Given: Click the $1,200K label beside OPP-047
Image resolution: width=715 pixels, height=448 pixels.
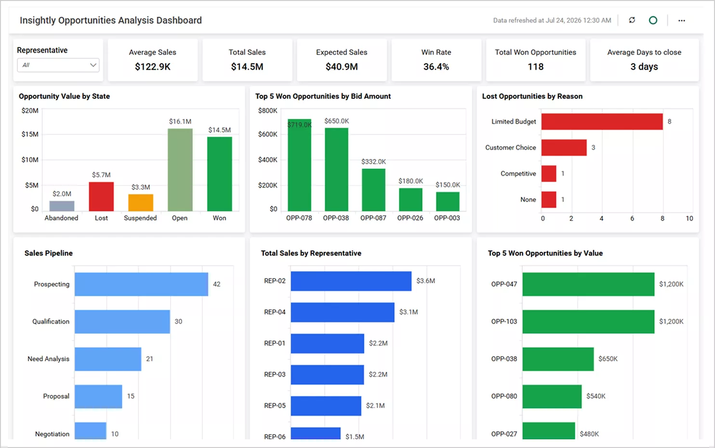Looking at the screenshot, I should 672,284.
